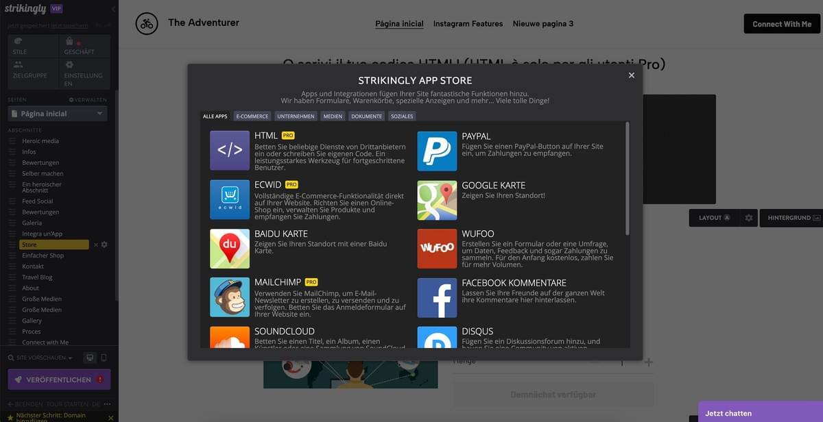Screen dimensions: 823x422
Task: Open the PayPal app icon
Action: click(x=437, y=151)
